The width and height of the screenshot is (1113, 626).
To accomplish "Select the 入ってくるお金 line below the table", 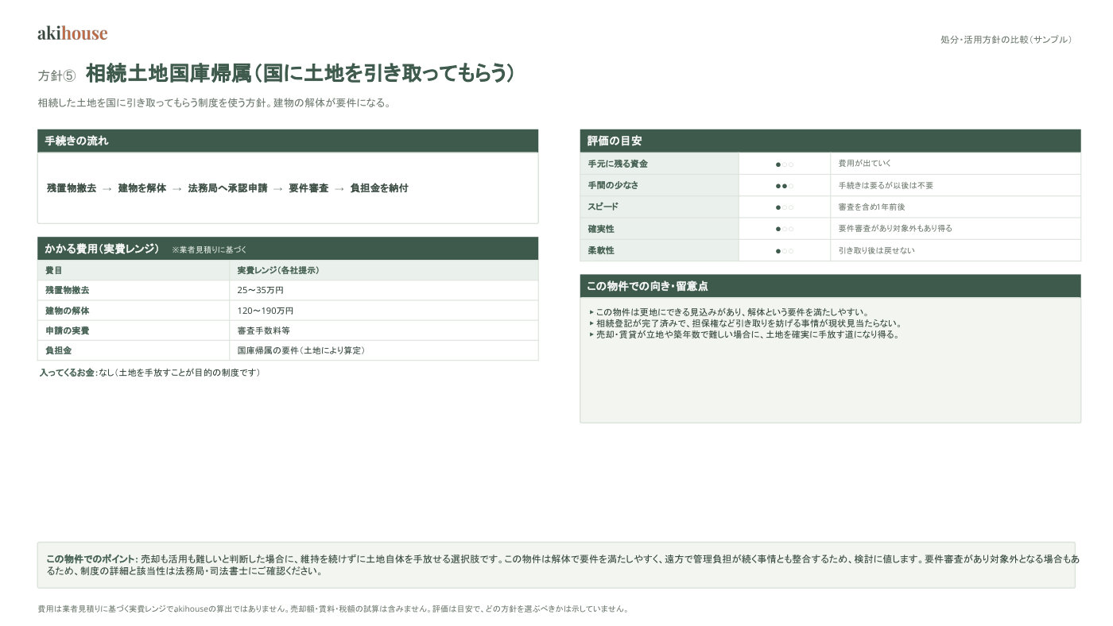I will click(x=150, y=373).
